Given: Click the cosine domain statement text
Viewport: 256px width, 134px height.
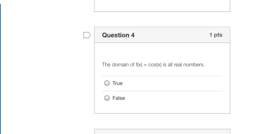Looking at the screenshot, I should click(x=153, y=65).
